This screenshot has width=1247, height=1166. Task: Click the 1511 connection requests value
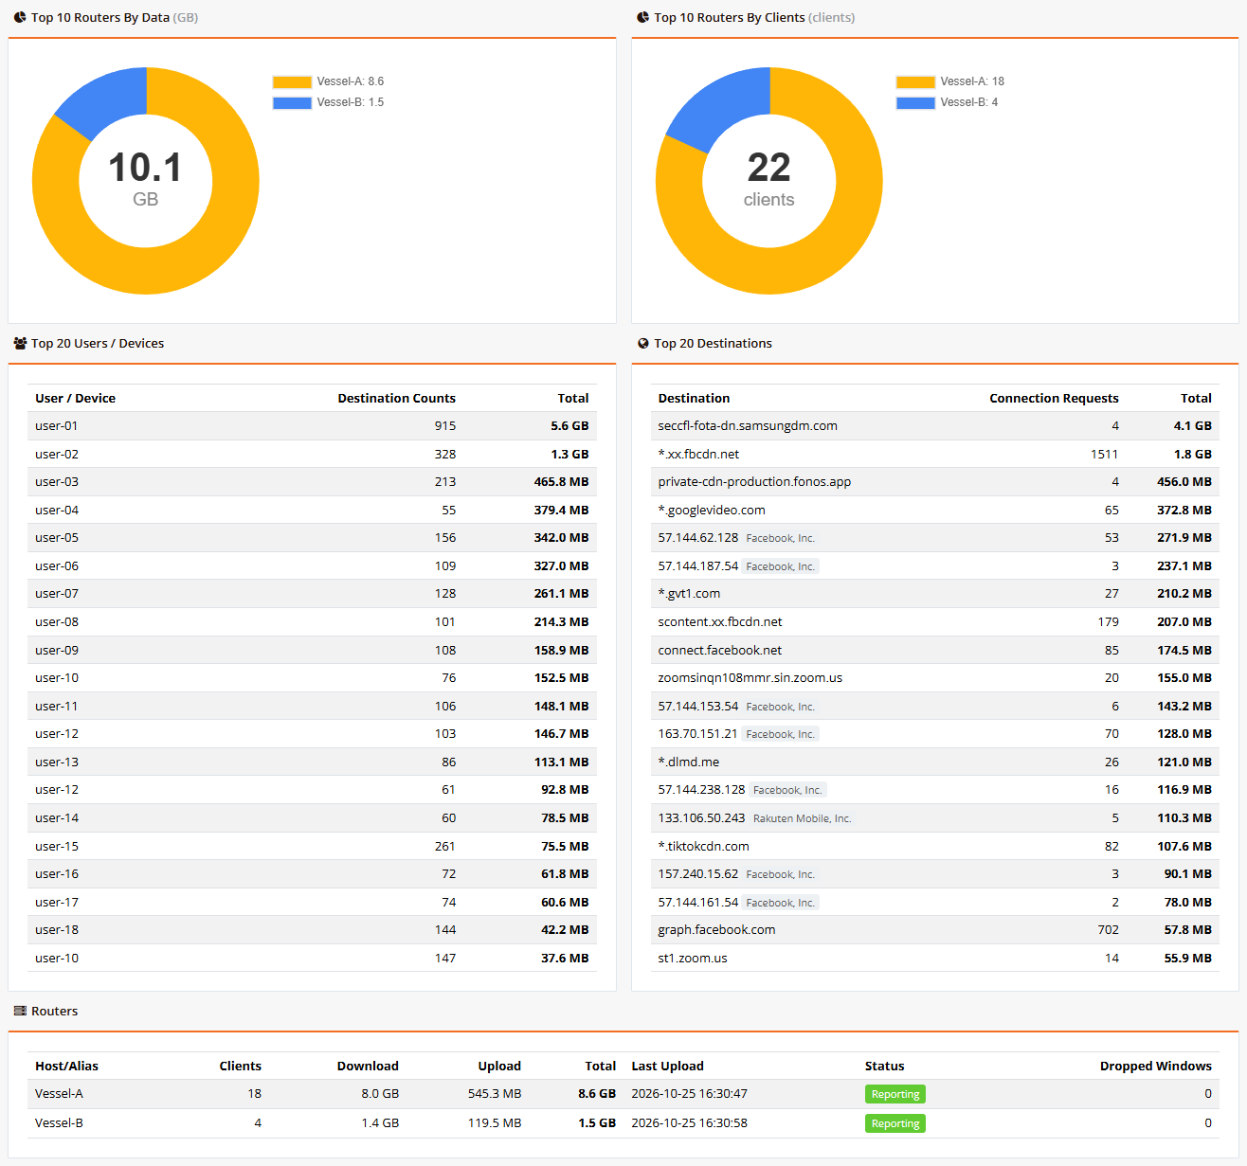click(x=1104, y=454)
